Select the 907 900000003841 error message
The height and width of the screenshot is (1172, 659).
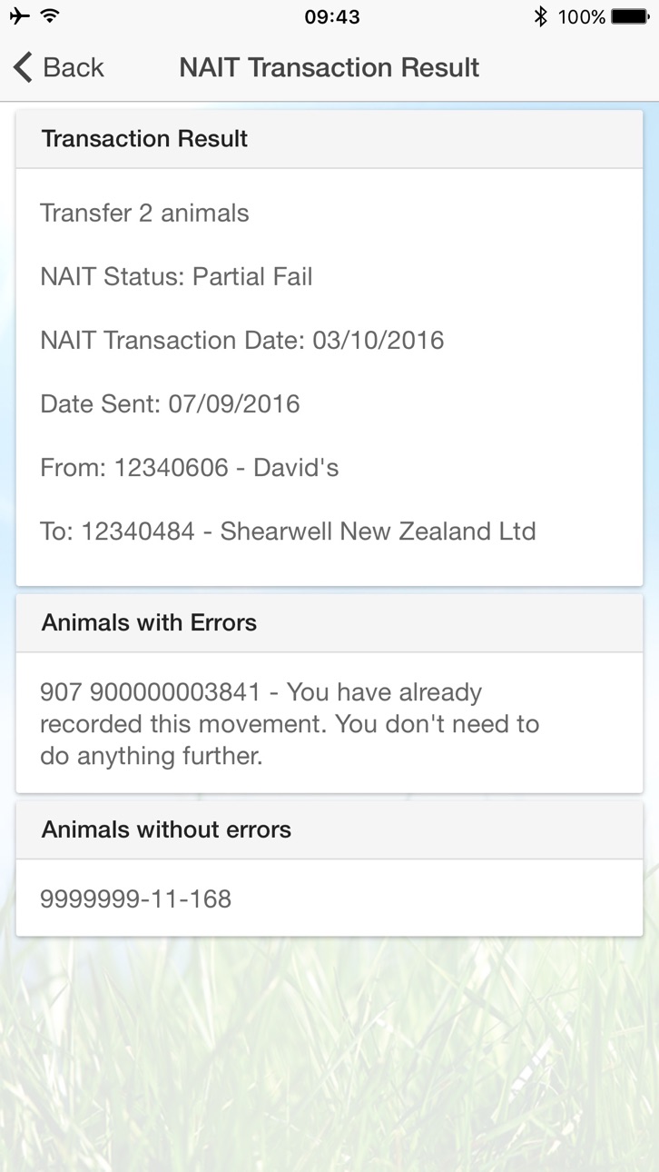pos(290,724)
